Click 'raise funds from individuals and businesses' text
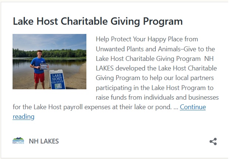 157,97
